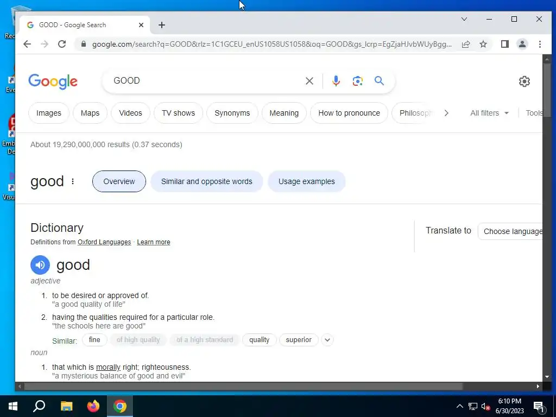This screenshot has width=556, height=417.
Task: Click the horizontal scrollbar thumb
Action: click(243, 386)
